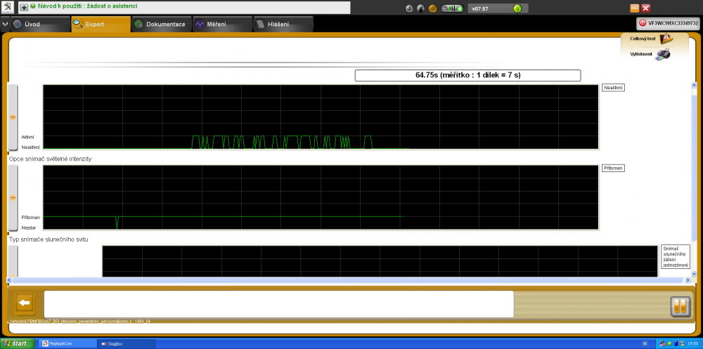Click the second graph with the Přítomen signal
The image size is (703, 349).
coord(321,197)
